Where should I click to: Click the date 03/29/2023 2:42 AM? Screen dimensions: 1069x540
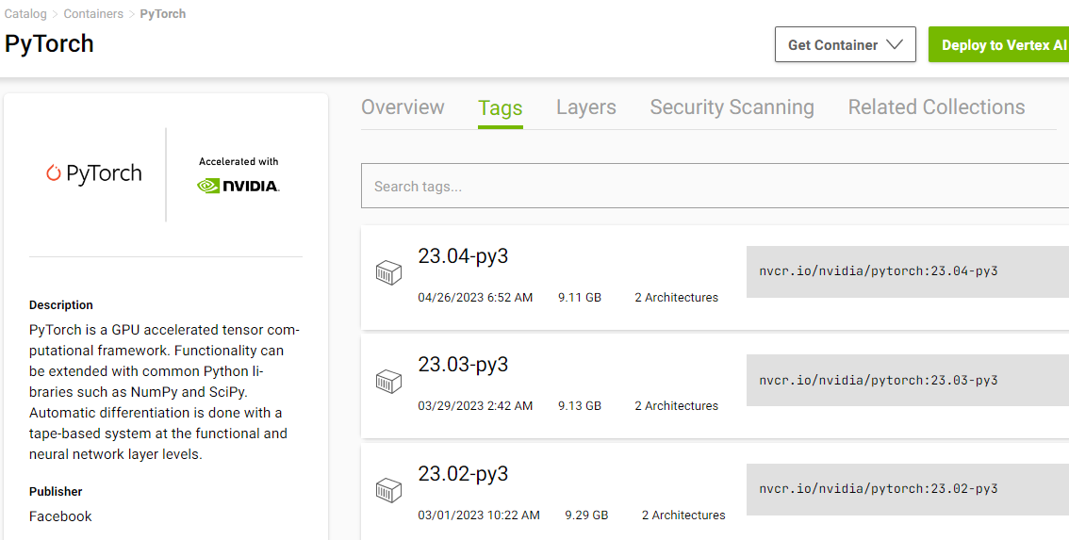475,405
